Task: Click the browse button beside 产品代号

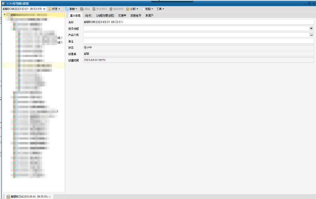Action: 311,35
